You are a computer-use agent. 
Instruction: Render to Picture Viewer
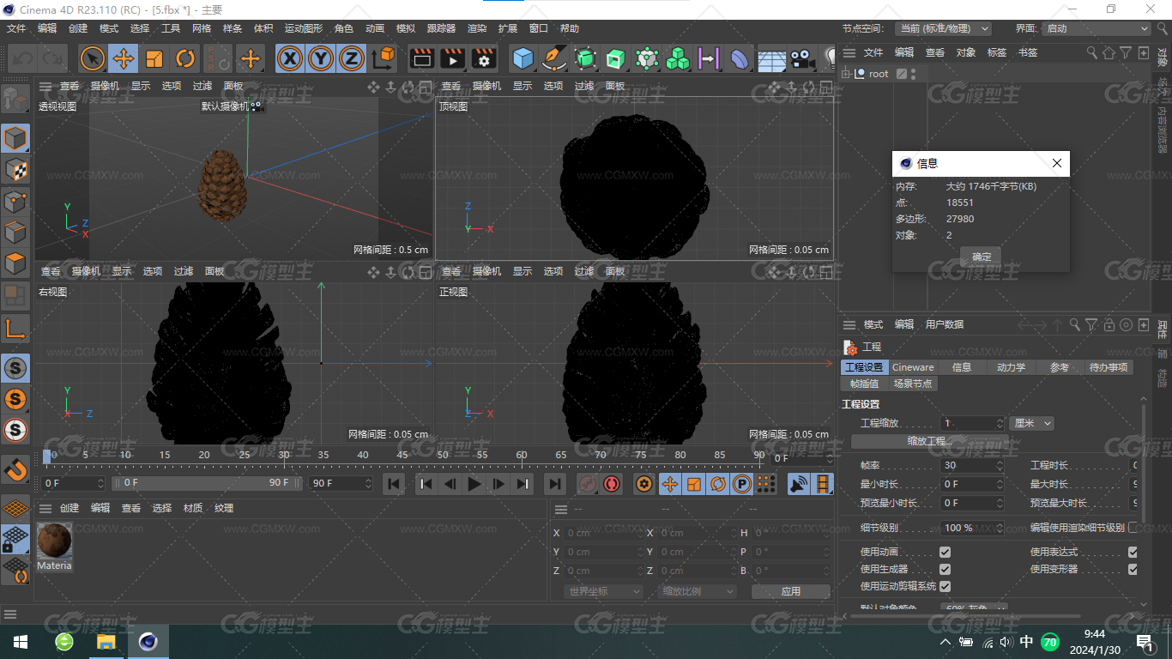click(x=452, y=58)
